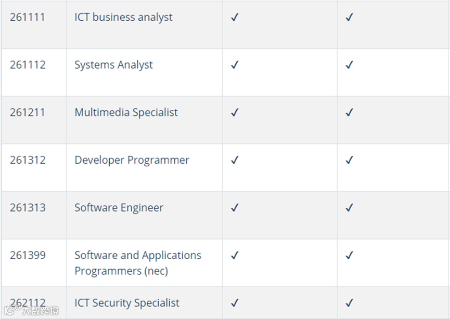The height and width of the screenshot is (319, 450).
Task: Click second-column checkmark in Systems Analyst row
Action: 349,65
